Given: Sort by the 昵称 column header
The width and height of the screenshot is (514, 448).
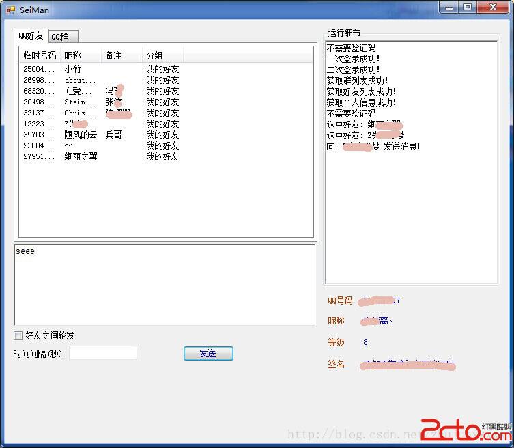Looking at the screenshot, I should (x=81, y=55).
